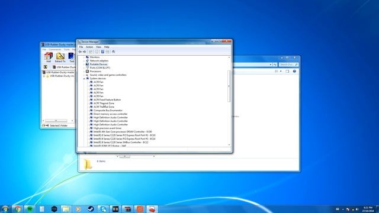
Task: Go forward in Device Manager toolbar
Action: (x=84, y=51)
